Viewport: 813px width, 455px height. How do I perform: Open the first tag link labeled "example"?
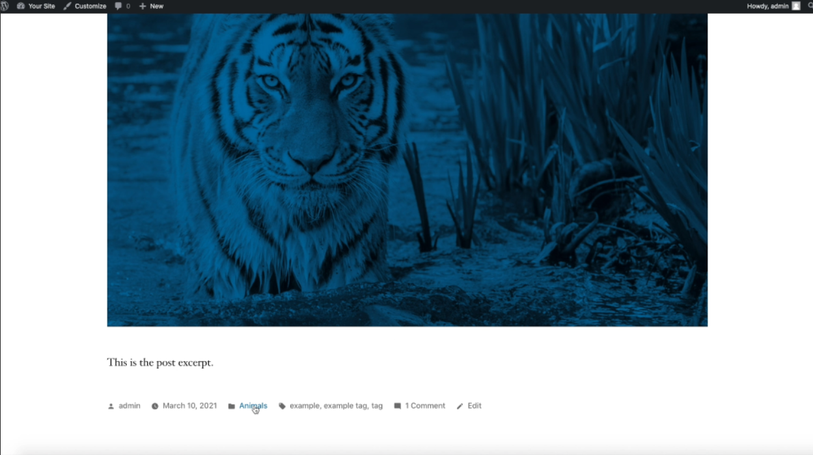(x=304, y=406)
